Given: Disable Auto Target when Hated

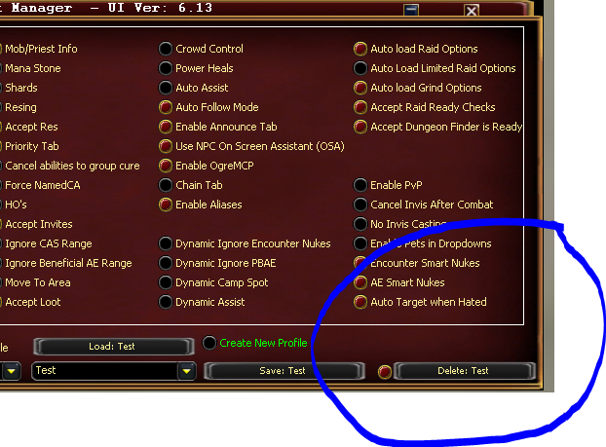Looking at the screenshot, I should (360, 302).
